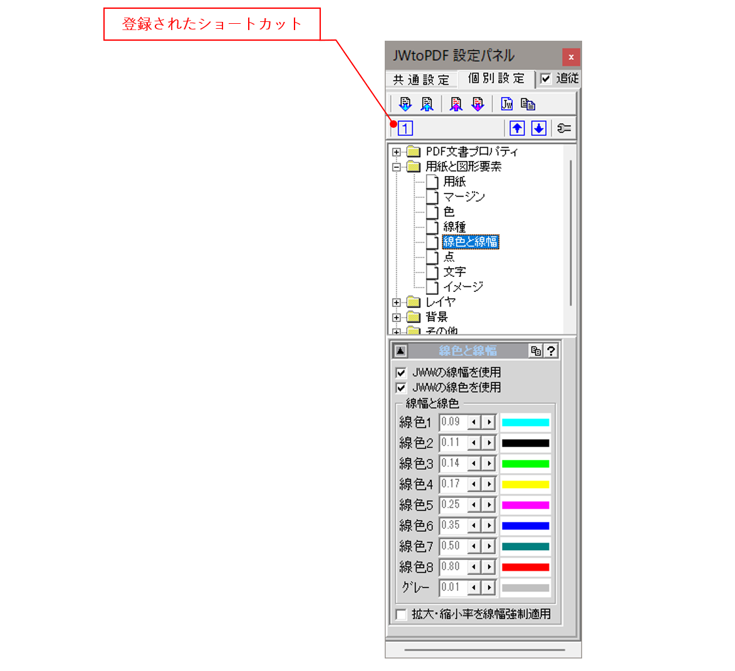Select the 線種 item in the tree
The height and width of the screenshot is (671, 735).
click(454, 227)
